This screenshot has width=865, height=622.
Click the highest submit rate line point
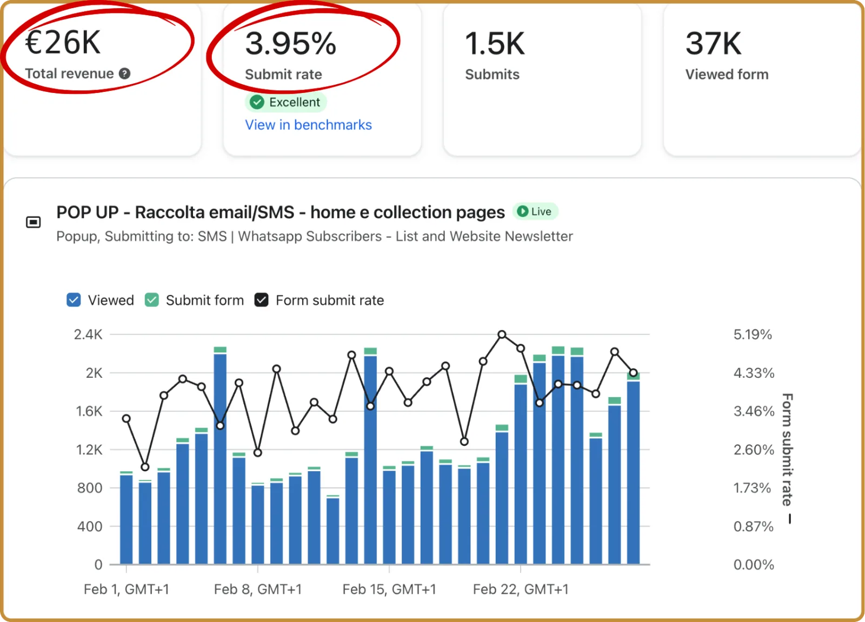click(502, 335)
